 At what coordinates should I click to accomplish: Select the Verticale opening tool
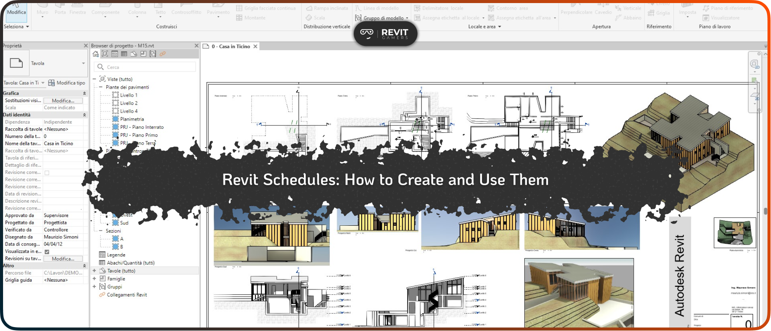(x=628, y=8)
